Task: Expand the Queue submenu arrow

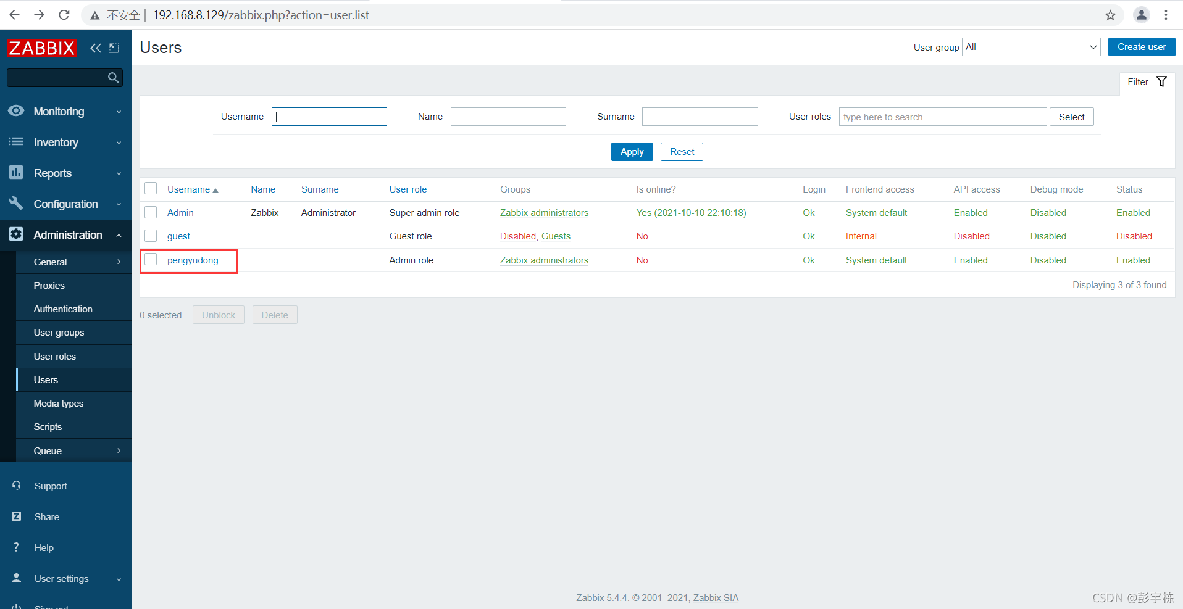Action: (119, 450)
